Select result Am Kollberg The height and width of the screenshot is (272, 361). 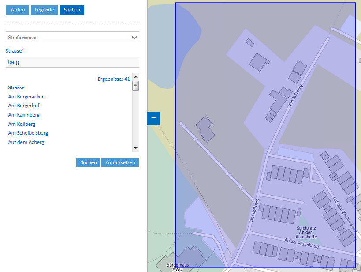coord(22,124)
